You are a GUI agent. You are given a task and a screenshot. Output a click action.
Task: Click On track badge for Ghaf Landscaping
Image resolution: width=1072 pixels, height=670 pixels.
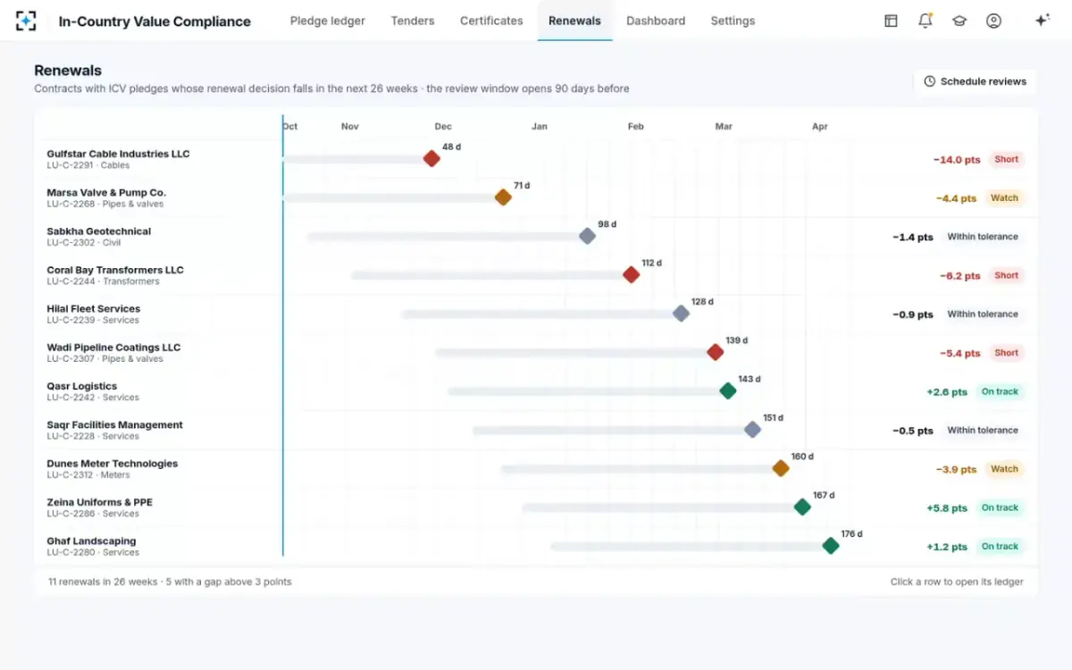[x=1000, y=547]
